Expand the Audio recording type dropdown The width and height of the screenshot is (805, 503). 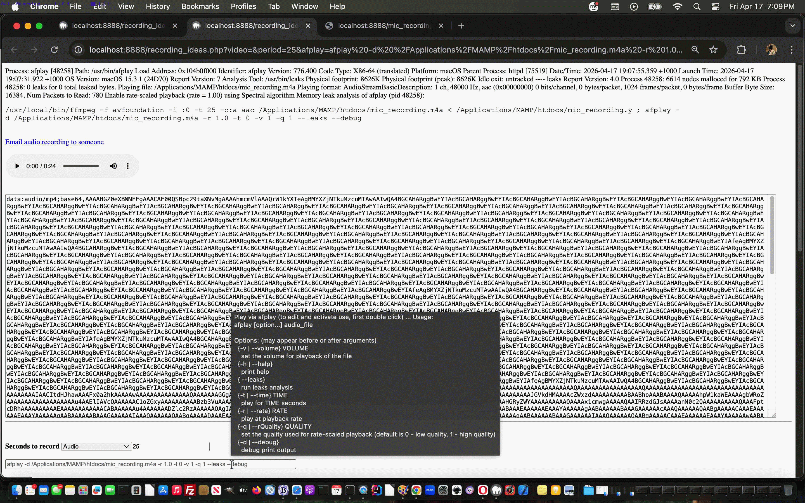96,447
